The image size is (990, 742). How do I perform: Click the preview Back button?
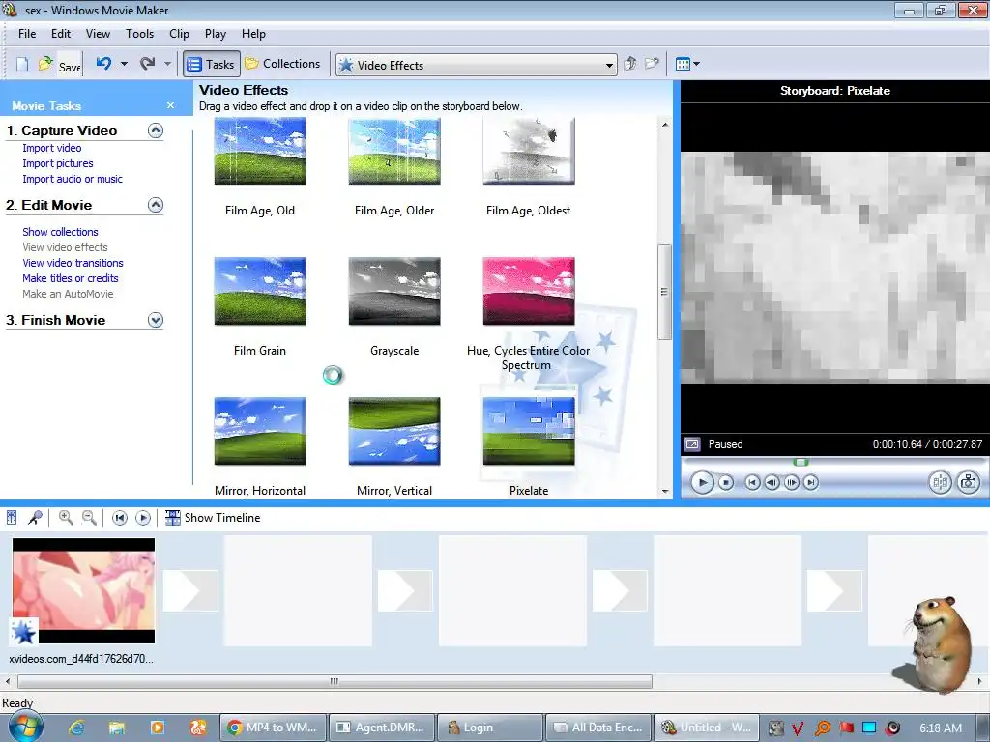pos(752,483)
